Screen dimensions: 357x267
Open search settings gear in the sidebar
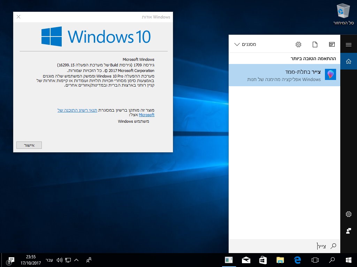tap(349, 214)
